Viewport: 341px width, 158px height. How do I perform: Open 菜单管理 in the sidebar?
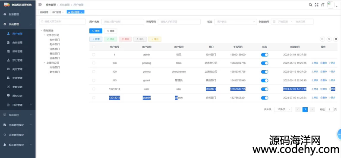(18, 51)
